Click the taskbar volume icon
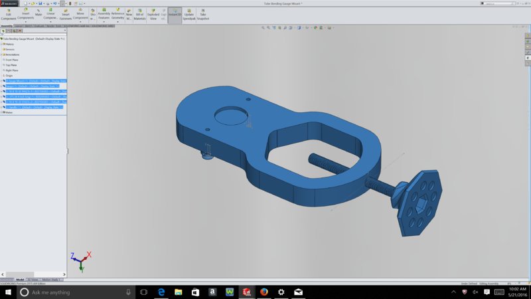Viewport: 531px width, 299px height. pyautogui.click(x=475, y=292)
